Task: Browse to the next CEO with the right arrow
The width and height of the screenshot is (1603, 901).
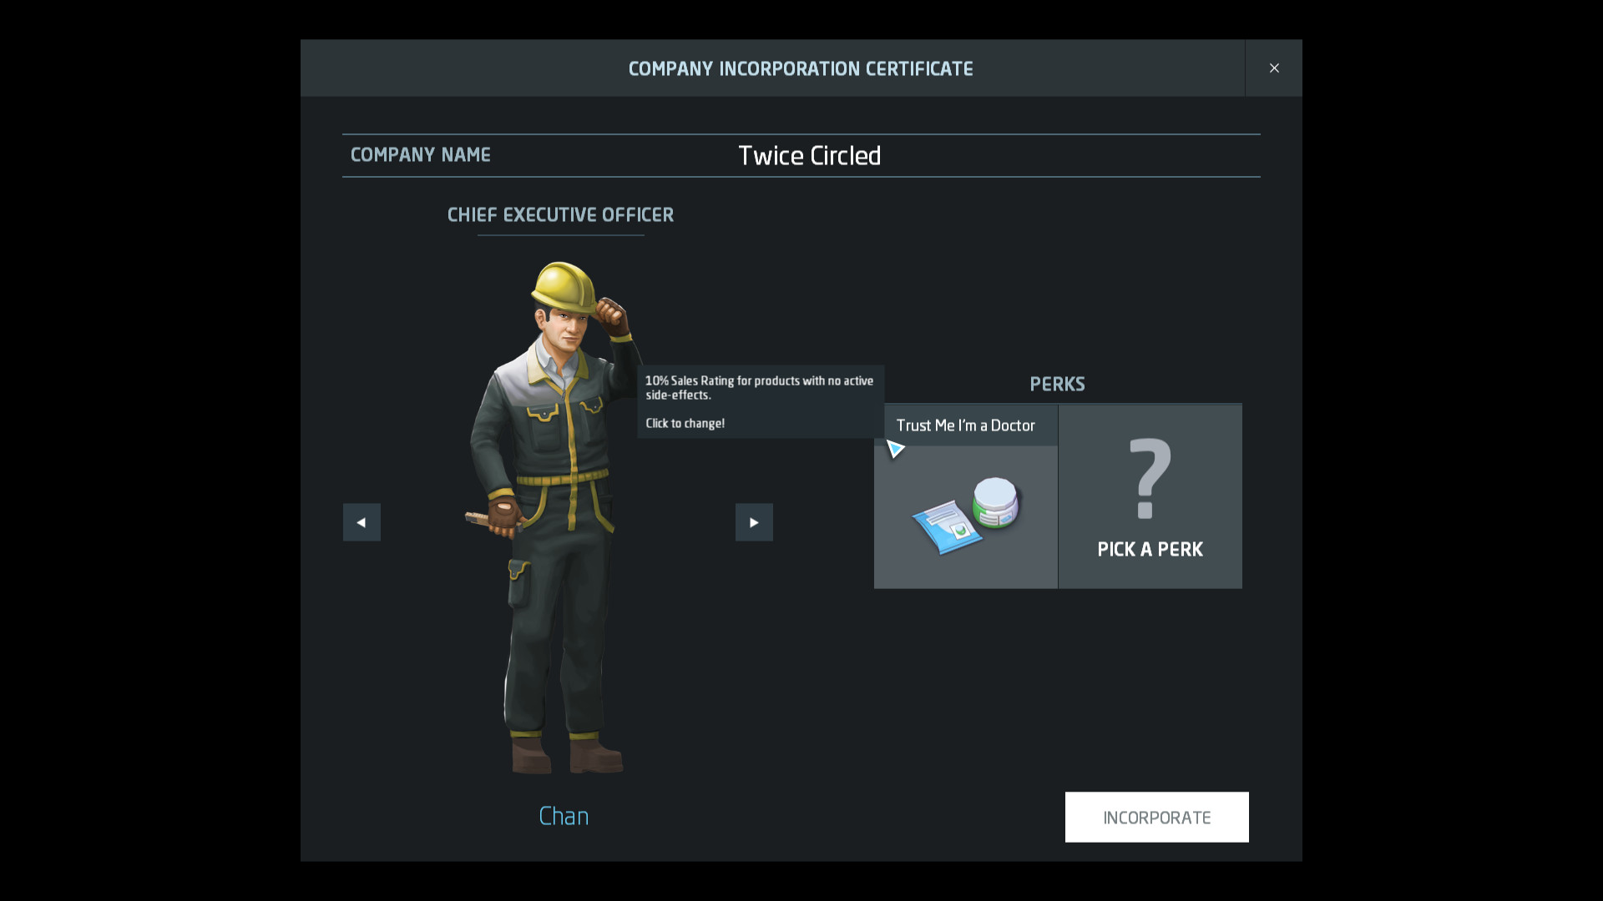Action: 754,521
